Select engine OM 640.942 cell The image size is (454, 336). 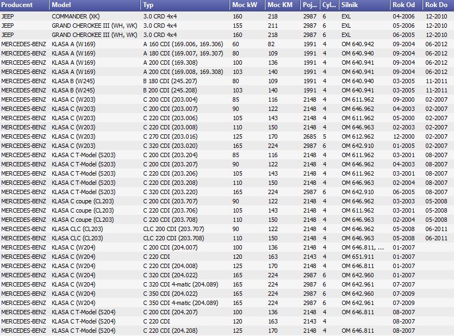[358, 44]
